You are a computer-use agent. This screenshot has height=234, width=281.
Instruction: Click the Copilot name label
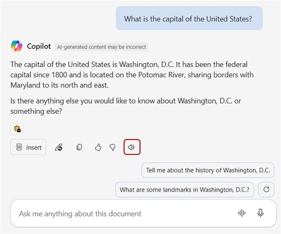click(39, 46)
